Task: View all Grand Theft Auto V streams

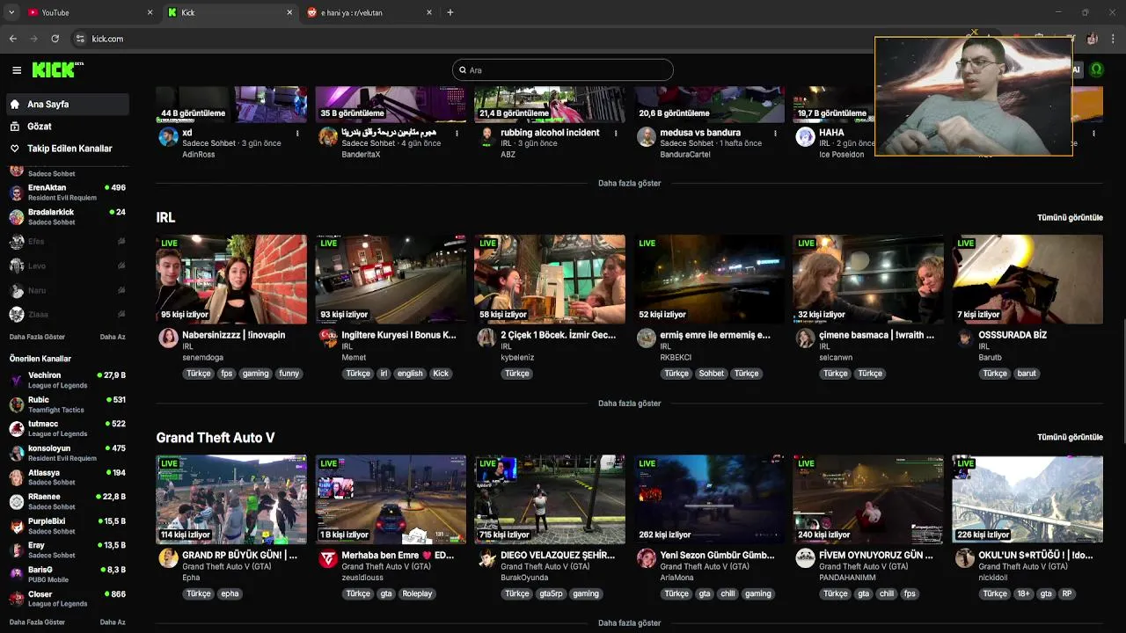Action: pos(1070,437)
